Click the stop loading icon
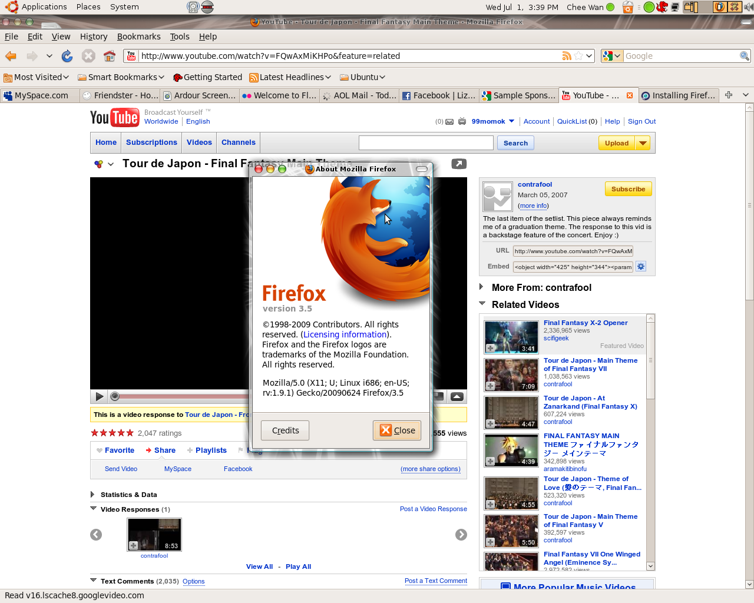754x603 pixels. coord(88,56)
